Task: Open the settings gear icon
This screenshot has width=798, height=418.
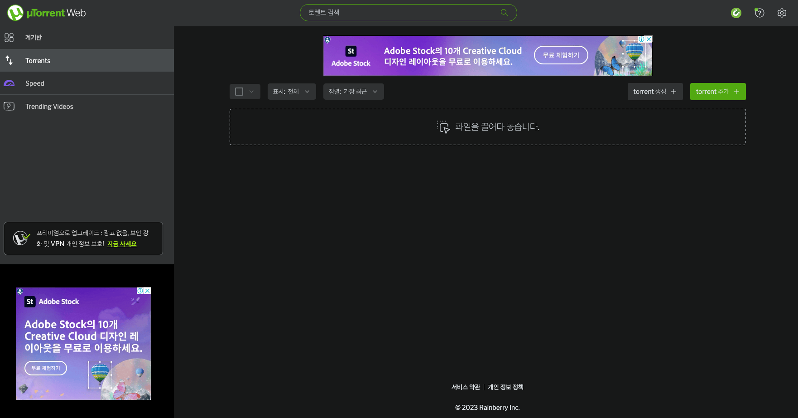Action: 782,13
